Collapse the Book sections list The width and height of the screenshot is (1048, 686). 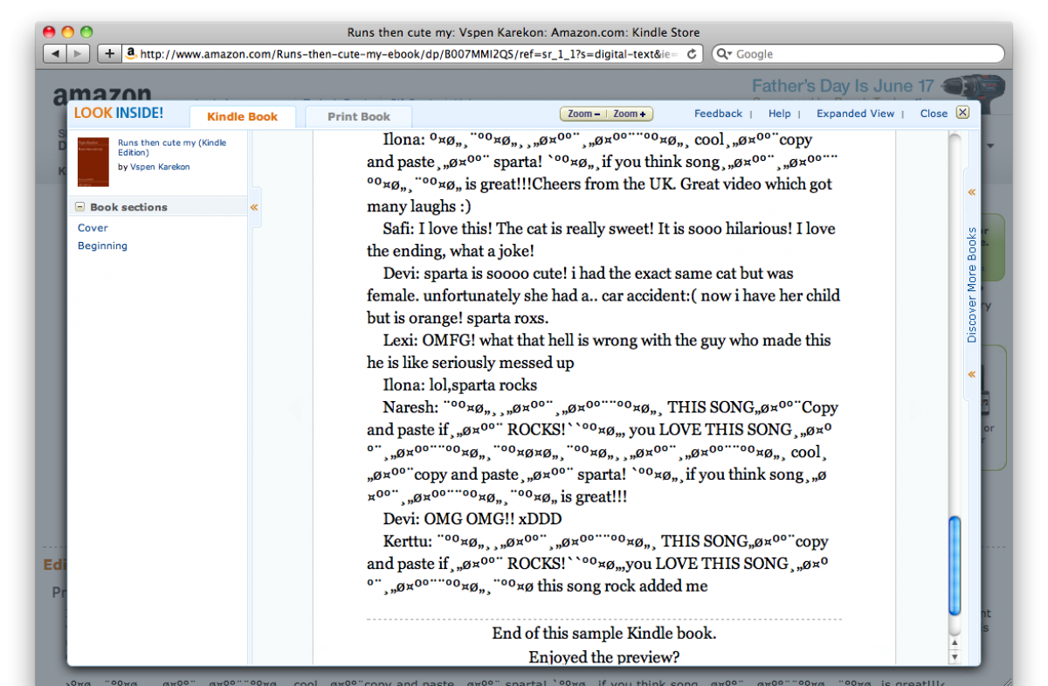80,207
